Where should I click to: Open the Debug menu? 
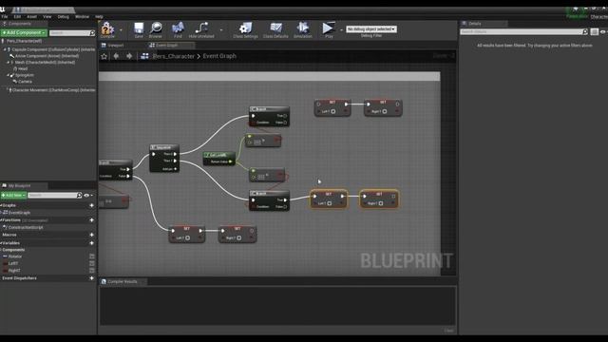pyautogui.click(x=64, y=17)
